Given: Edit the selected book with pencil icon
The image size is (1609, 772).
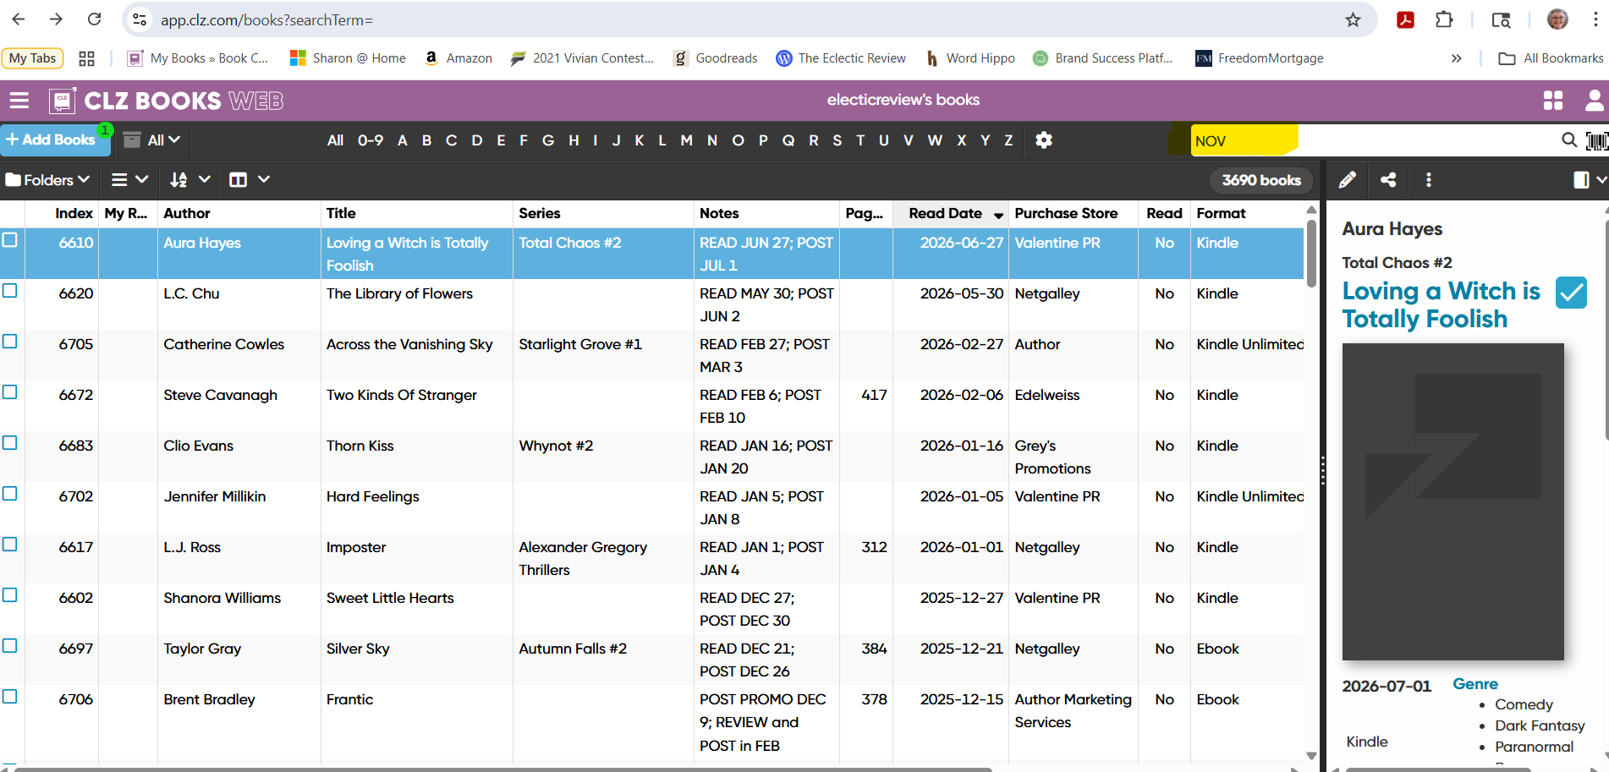Looking at the screenshot, I should (1347, 179).
